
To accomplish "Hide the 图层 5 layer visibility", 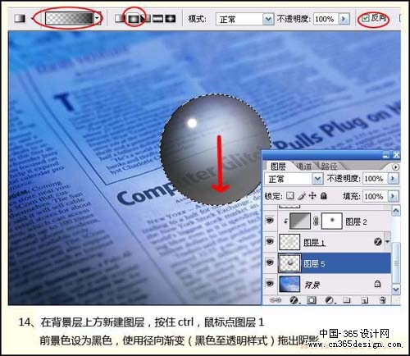I will pyautogui.click(x=270, y=262).
